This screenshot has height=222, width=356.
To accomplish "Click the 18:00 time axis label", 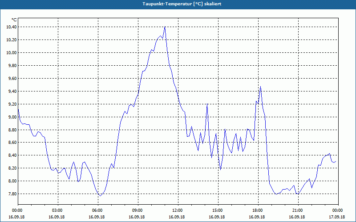I will point(258,210).
